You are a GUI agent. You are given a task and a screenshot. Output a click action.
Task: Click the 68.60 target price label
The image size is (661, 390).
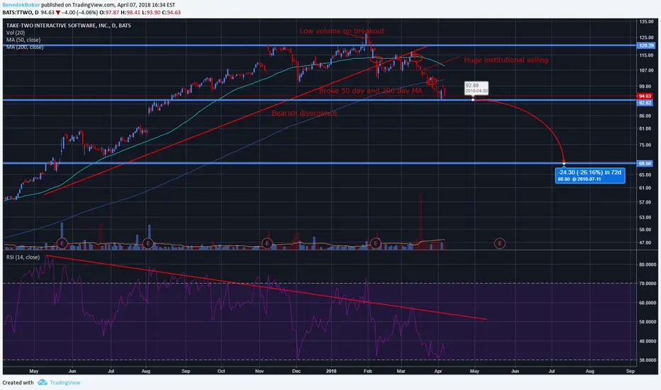[645, 163]
